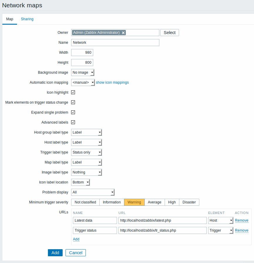Click the Select owner button

coord(170,33)
